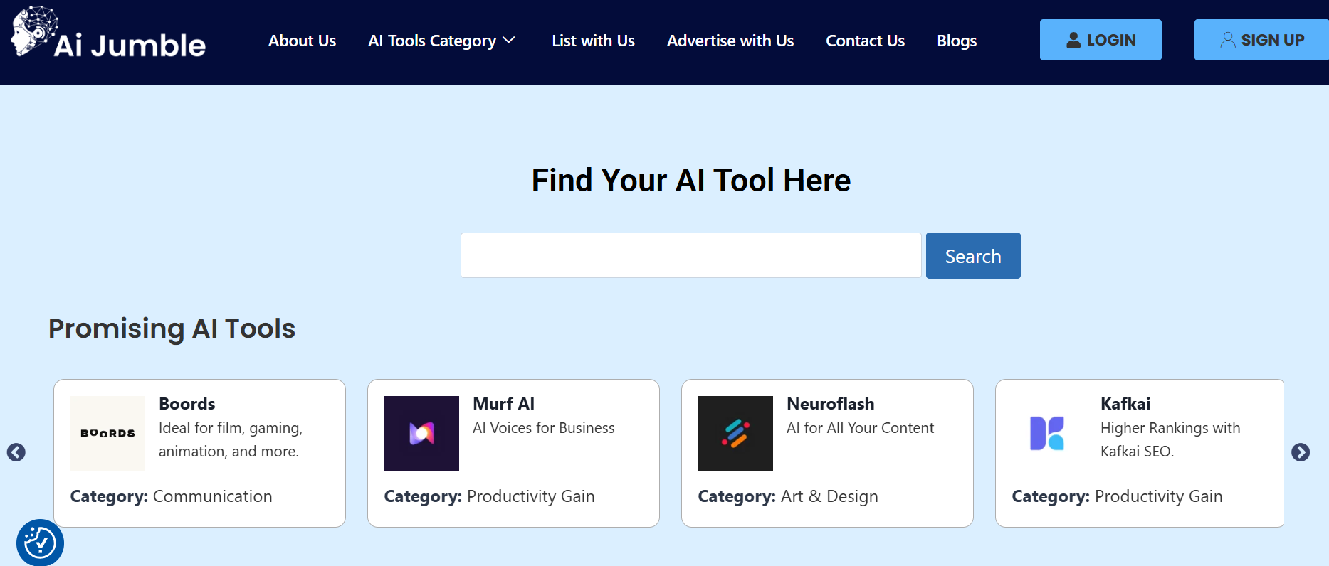The width and height of the screenshot is (1329, 566).
Task: Open the Kafkai tool title
Action: [1125, 404]
